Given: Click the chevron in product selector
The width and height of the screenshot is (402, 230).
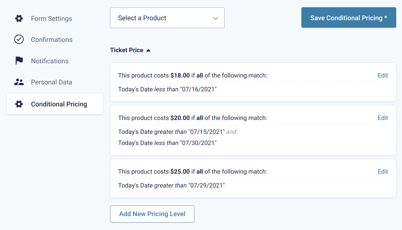Looking at the screenshot, I should 216,18.
